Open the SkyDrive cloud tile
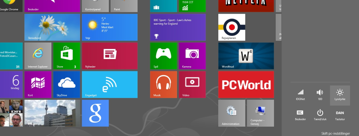The width and height of the screenshot is (359, 136). click(x=67, y=84)
